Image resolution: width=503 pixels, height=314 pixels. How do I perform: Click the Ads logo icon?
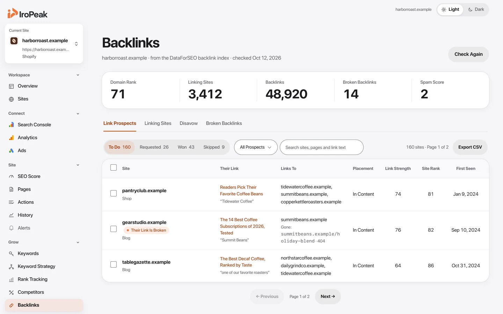11,150
